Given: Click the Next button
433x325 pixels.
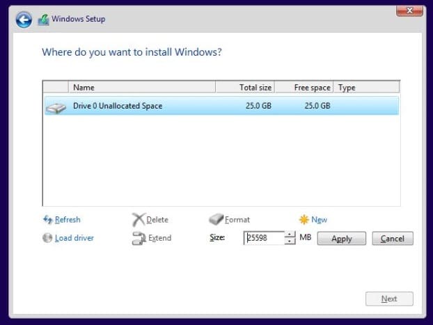Looking at the screenshot, I should [x=389, y=299].
